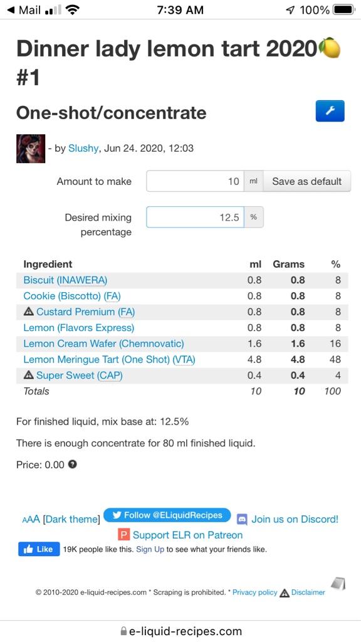Select the AAA text size control
The height and width of the screenshot is (642, 361).
tap(31, 520)
